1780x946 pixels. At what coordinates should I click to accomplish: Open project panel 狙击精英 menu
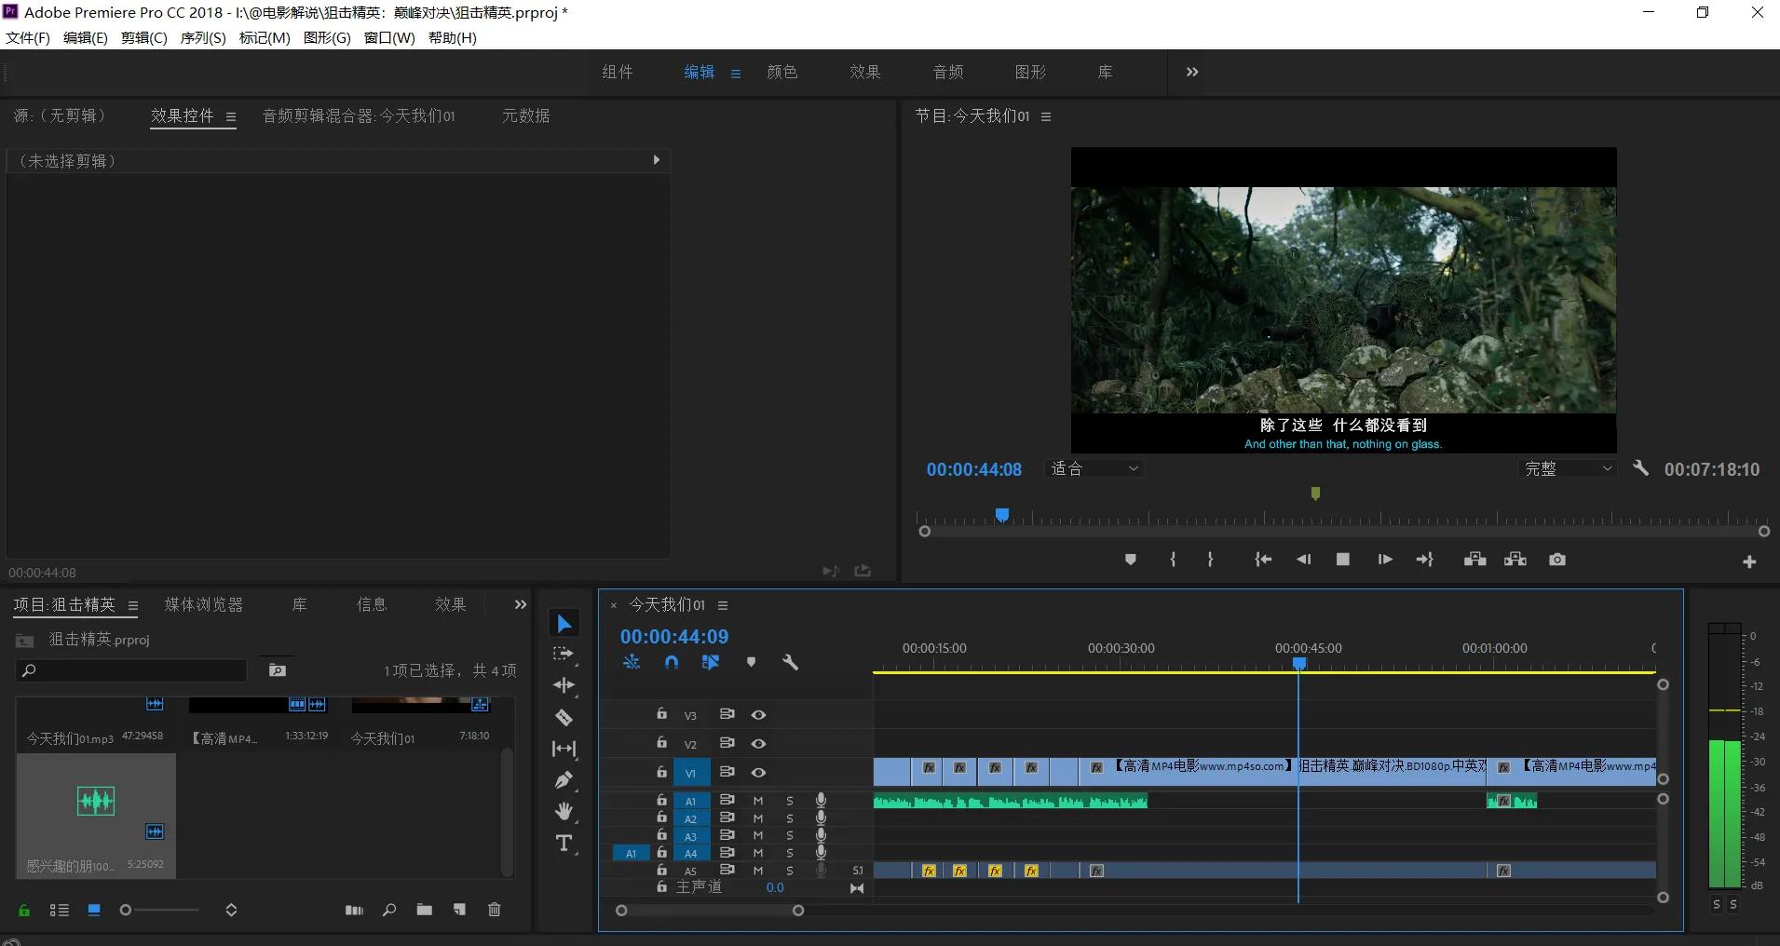pyautogui.click(x=133, y=605)
